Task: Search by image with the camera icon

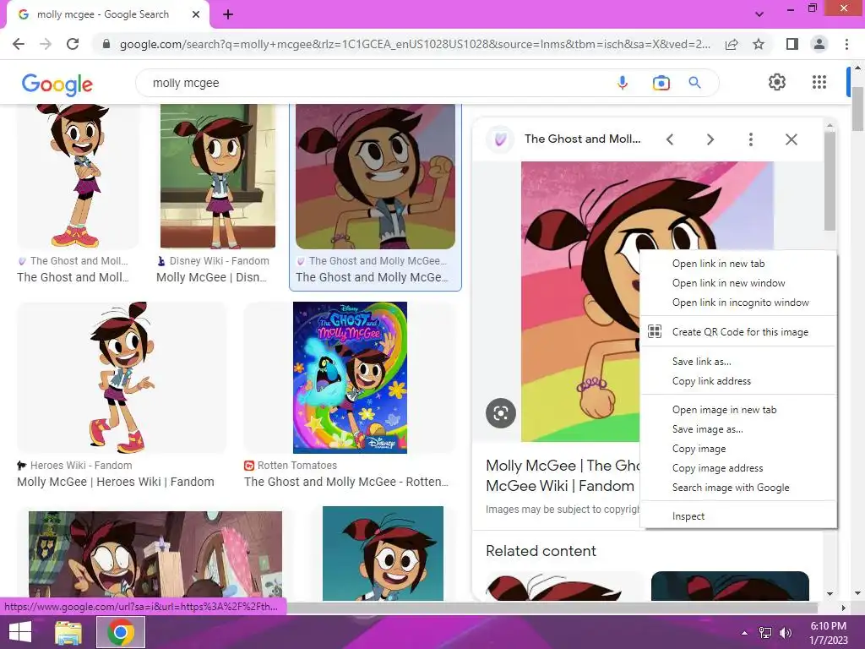Action: (x=661, y=83)
